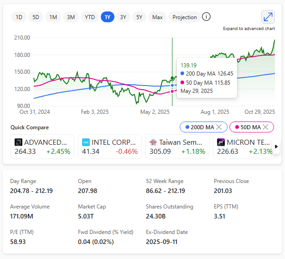
Task: Open Intel Corp comparison card
Action: click(109, 147)
